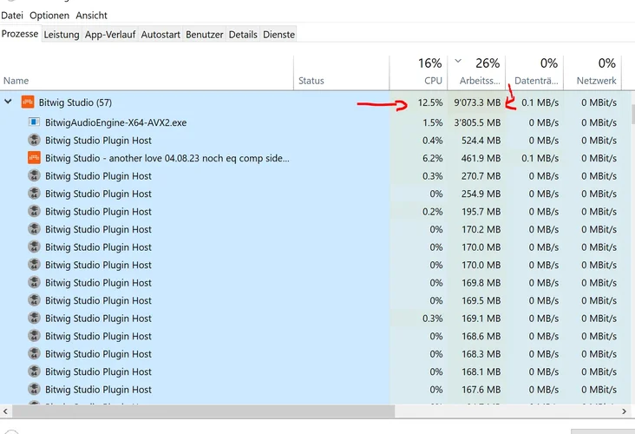This screenshot has width=635, height=434.
Task: Click the 1.5% CPU value of the audio engine
Action: tap(433, 122)
